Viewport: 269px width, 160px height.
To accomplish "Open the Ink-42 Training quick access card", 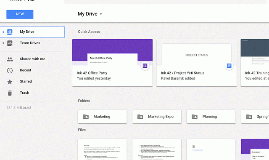I will click(x=255, y=63).
